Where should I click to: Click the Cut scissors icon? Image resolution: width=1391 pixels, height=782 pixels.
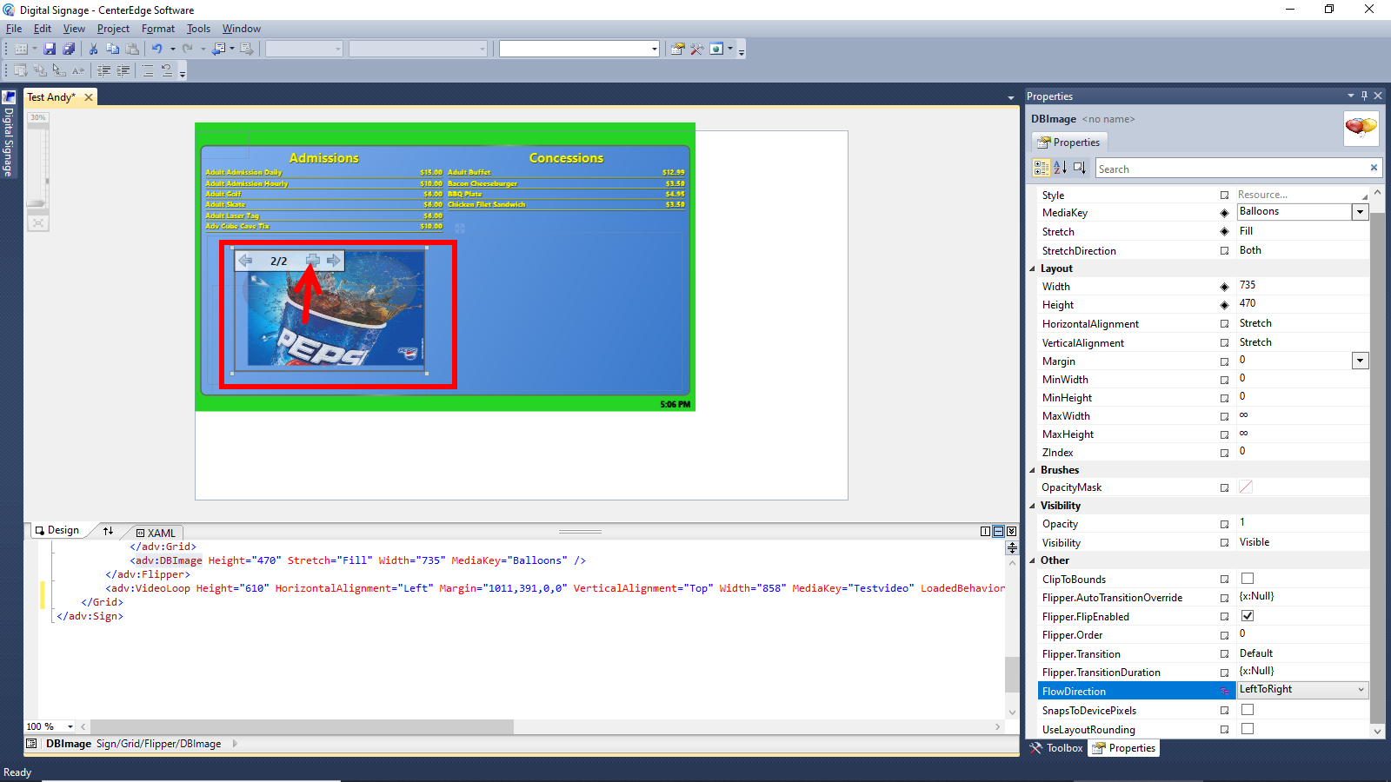93,49
